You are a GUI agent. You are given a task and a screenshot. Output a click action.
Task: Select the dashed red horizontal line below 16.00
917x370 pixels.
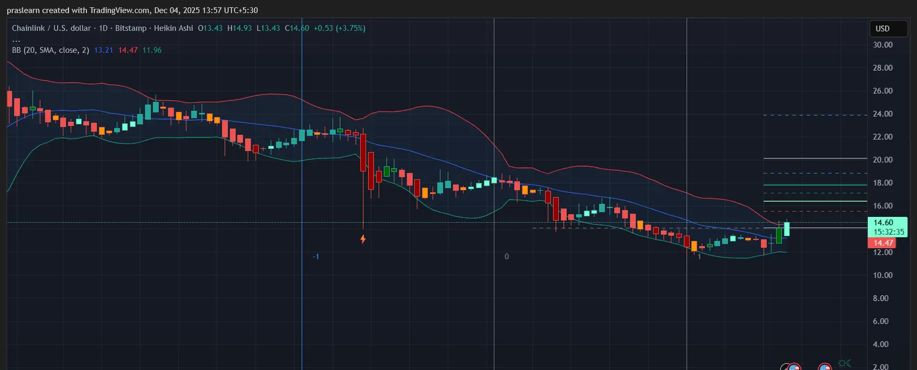pos(815,212)
